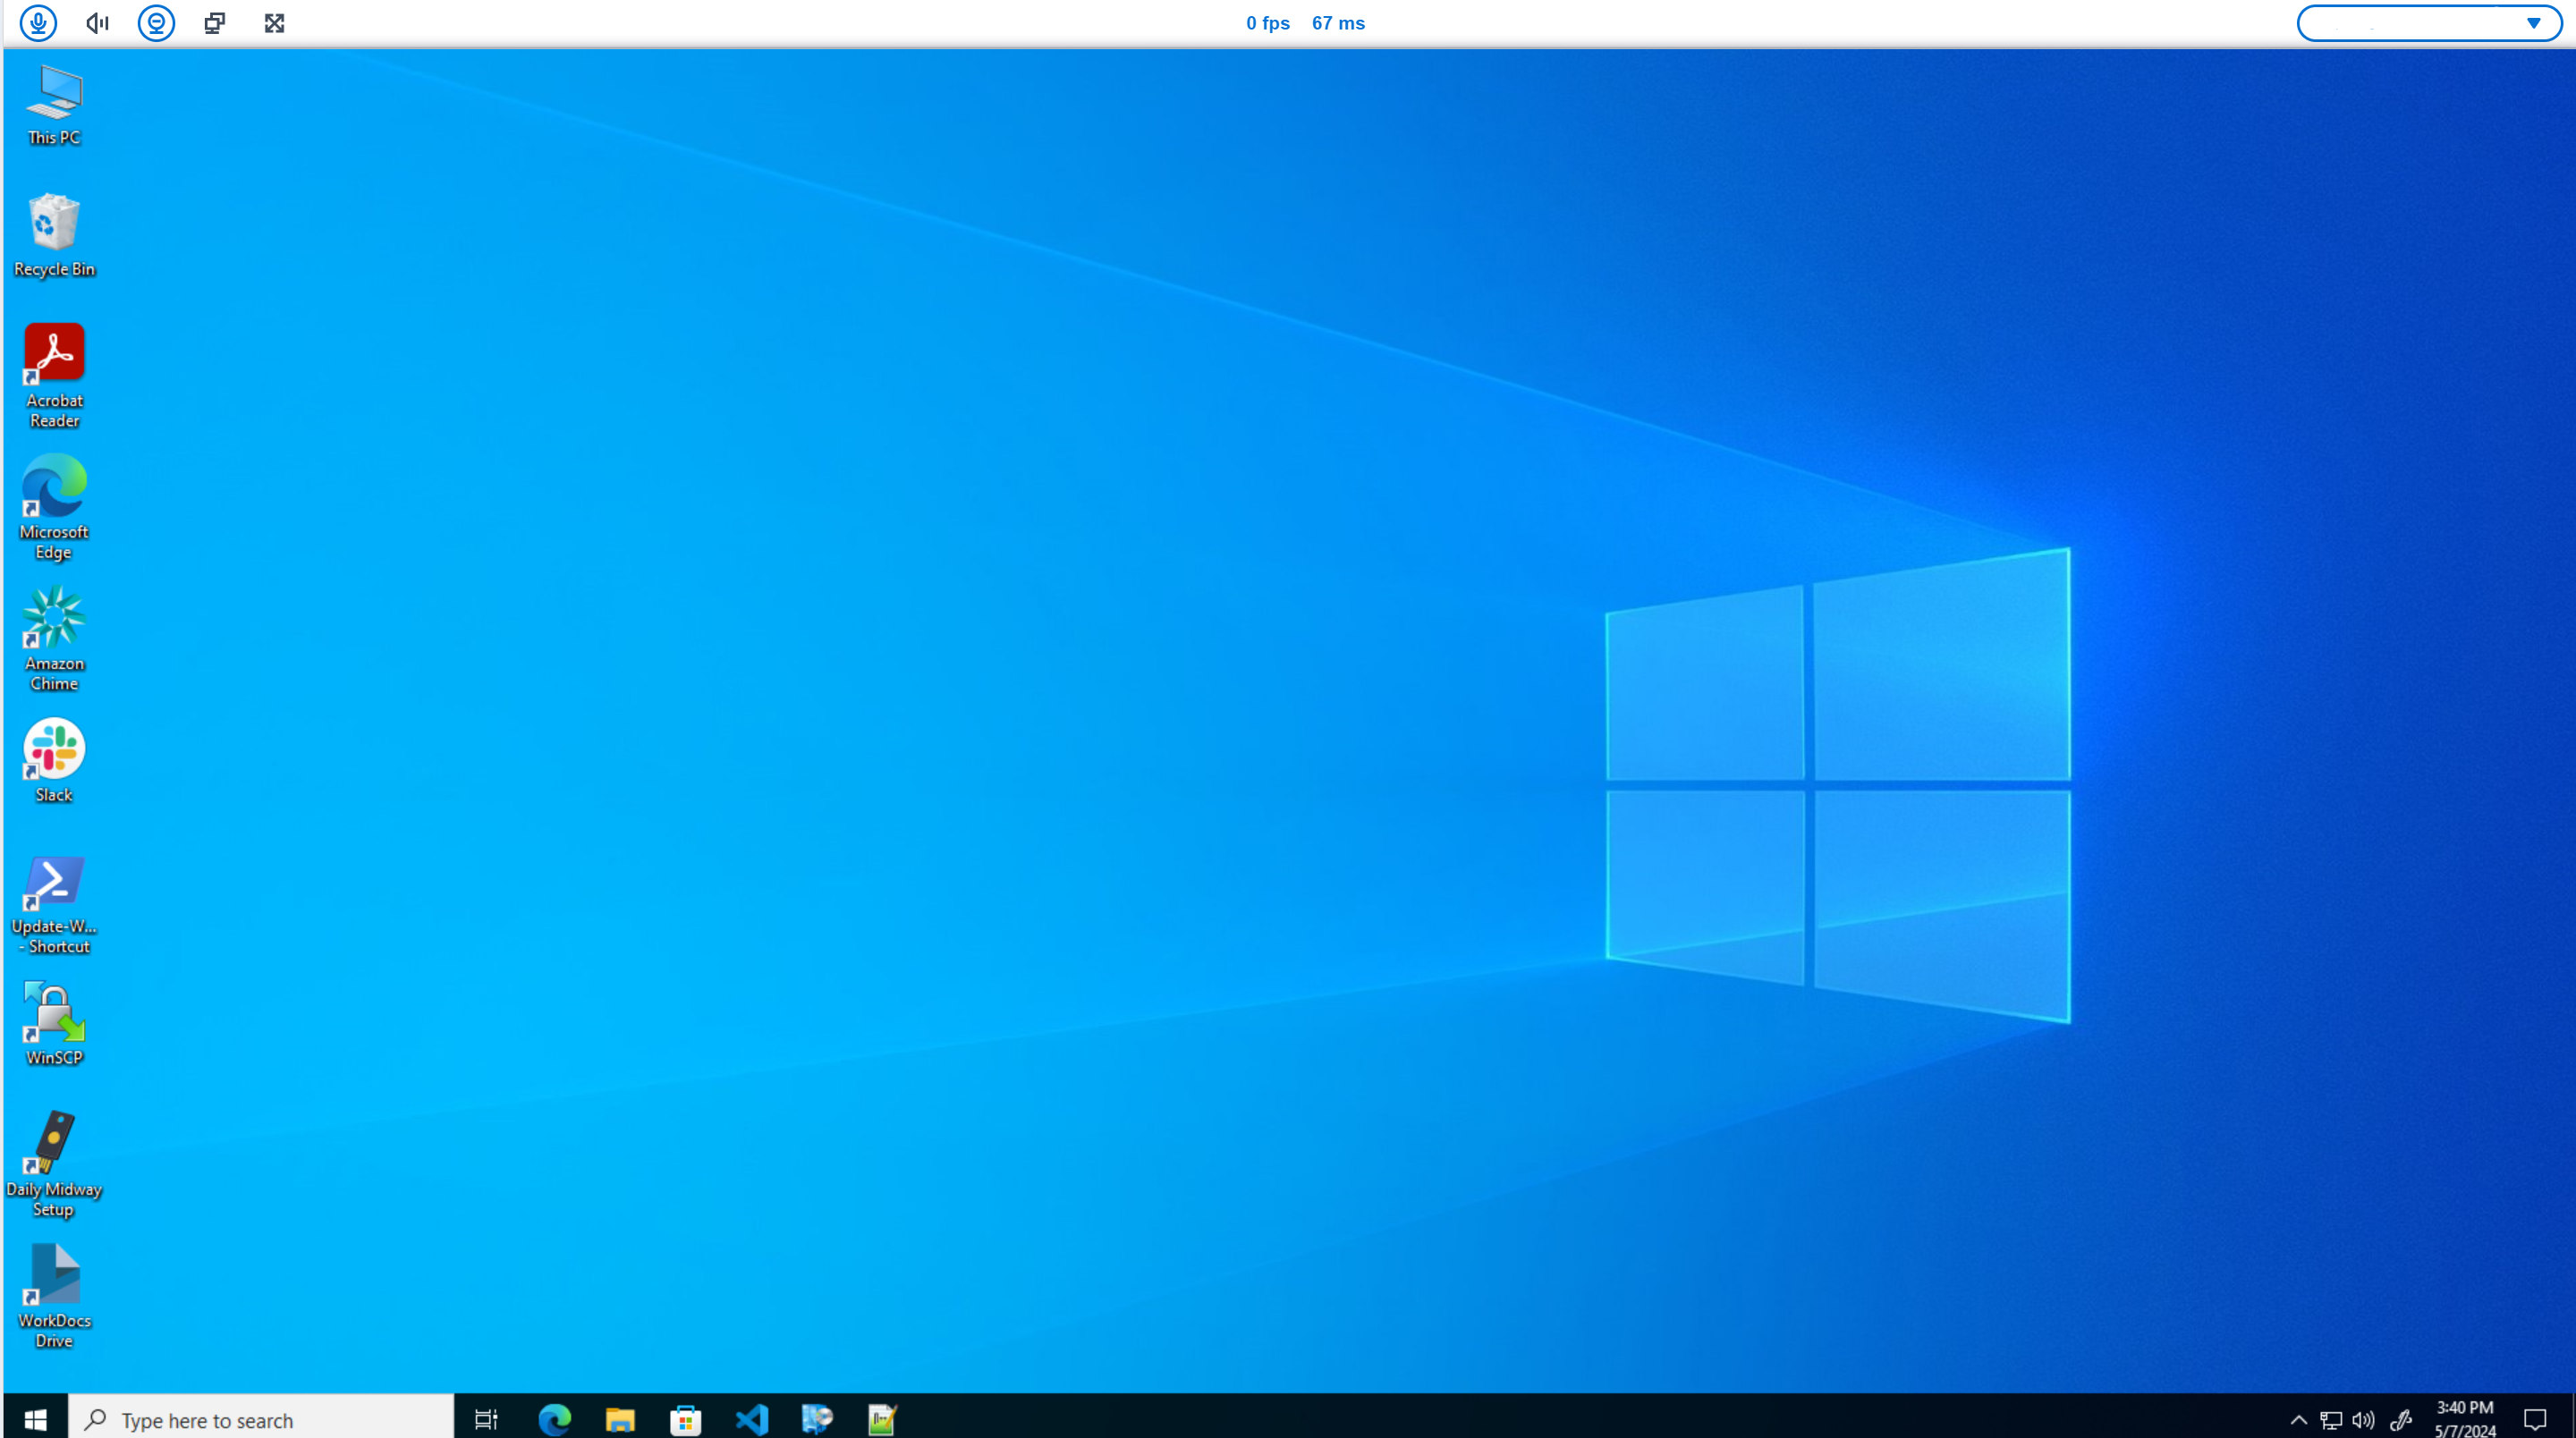Check the 67 ms latency indicator
This screenshot has height=1438, width=2576.
[x=1337, y=22]
